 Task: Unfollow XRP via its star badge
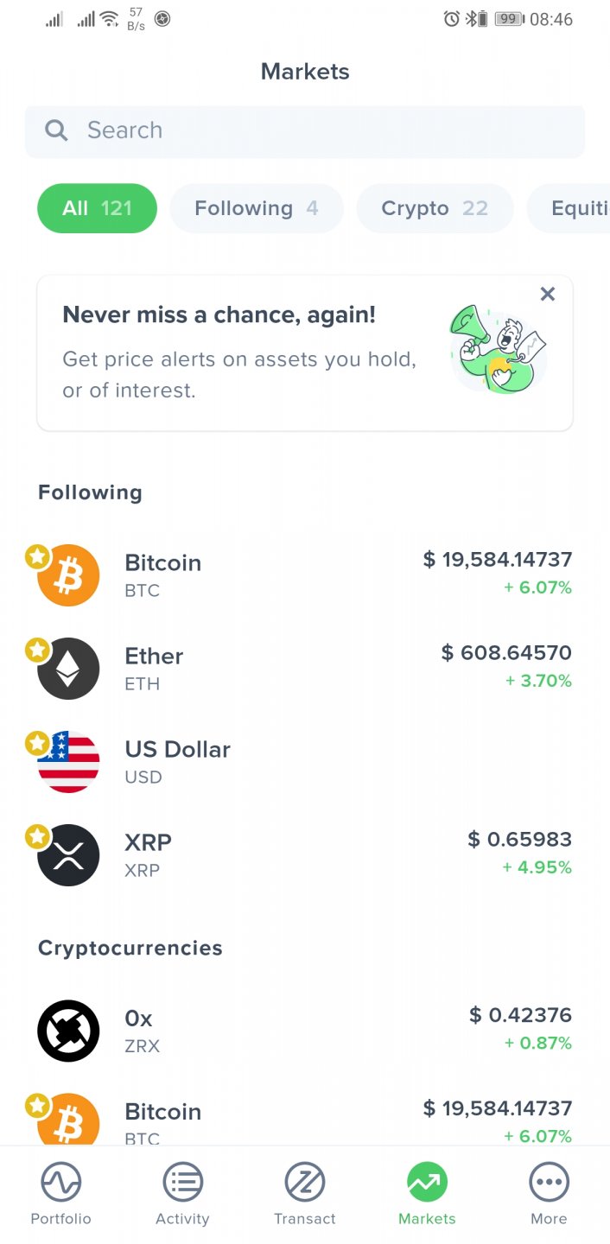click(37, 836)
